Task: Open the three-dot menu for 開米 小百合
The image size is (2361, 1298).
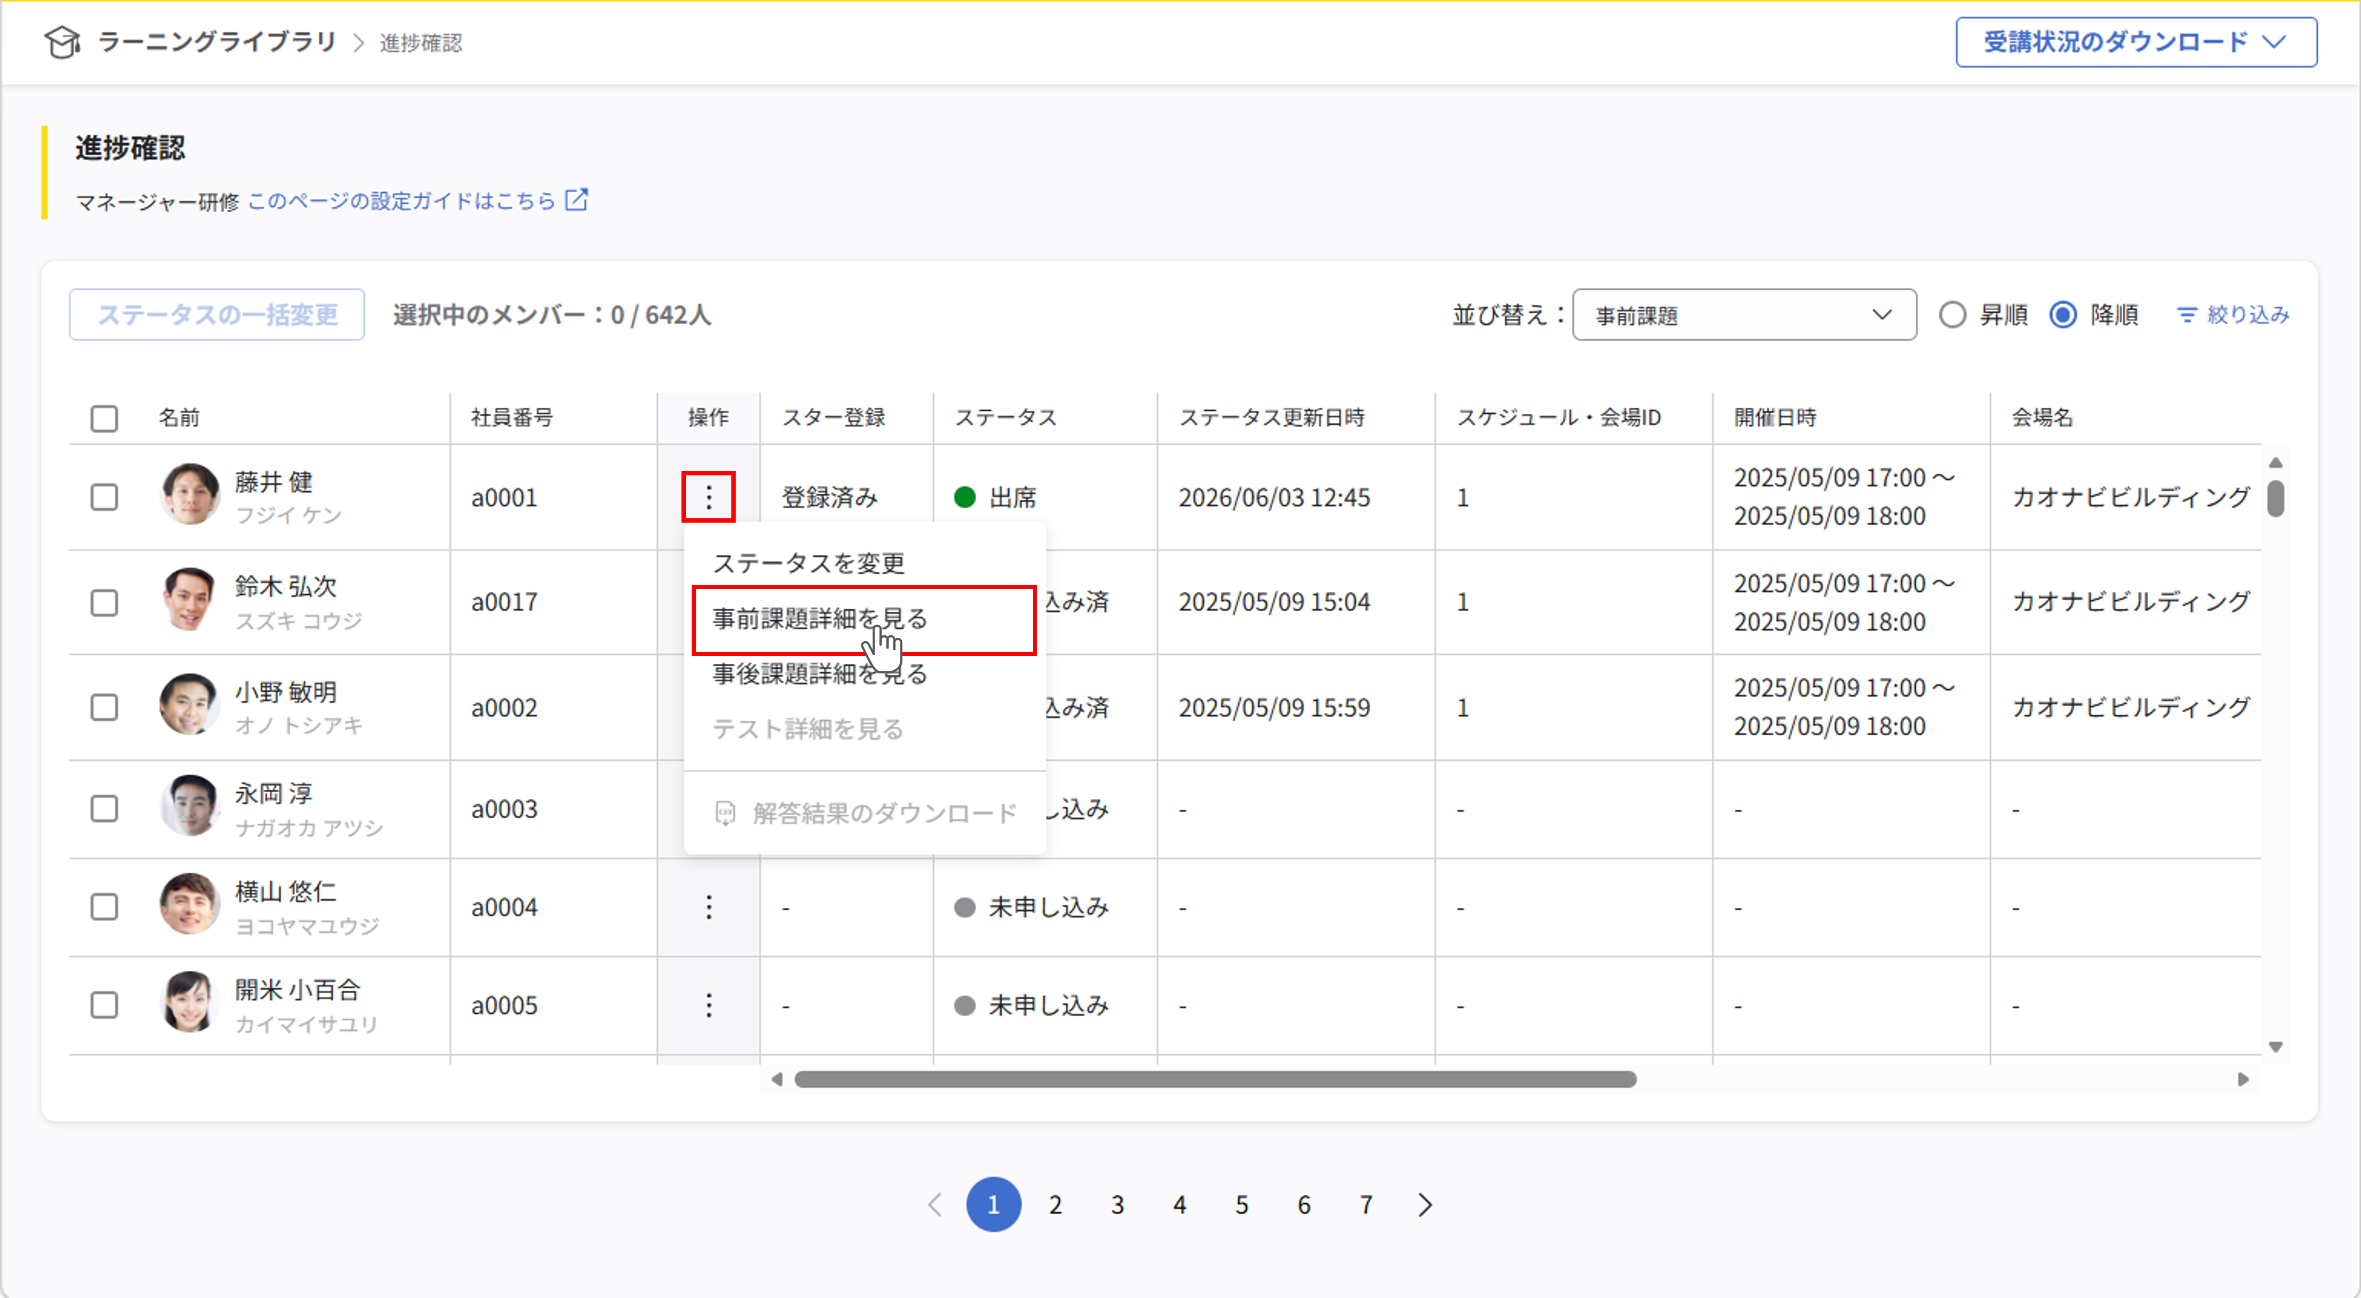Action: pos(708,1004)
